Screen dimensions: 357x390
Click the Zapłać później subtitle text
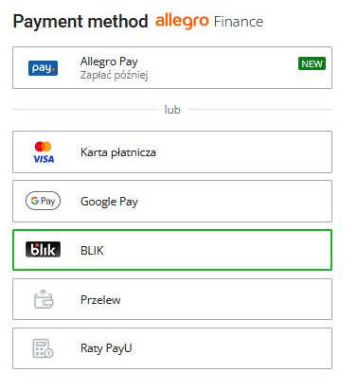[x=115, y=76]
